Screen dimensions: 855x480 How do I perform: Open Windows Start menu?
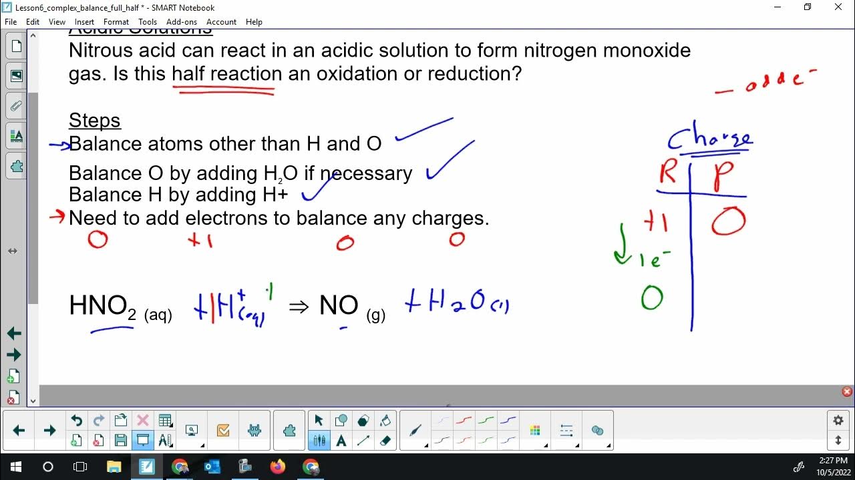16,467
